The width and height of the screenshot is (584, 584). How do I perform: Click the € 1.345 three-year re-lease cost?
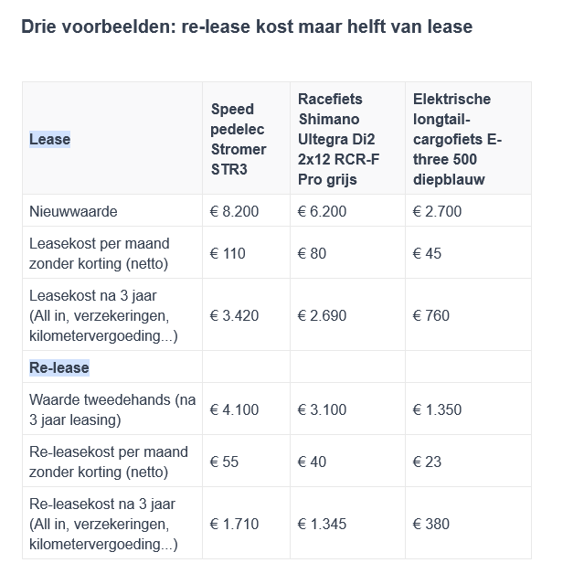point(323,525)
